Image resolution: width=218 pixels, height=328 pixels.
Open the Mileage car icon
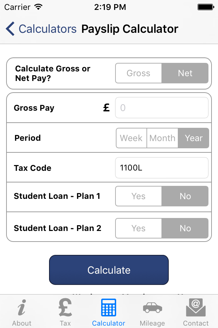click(x=152, y=307)
